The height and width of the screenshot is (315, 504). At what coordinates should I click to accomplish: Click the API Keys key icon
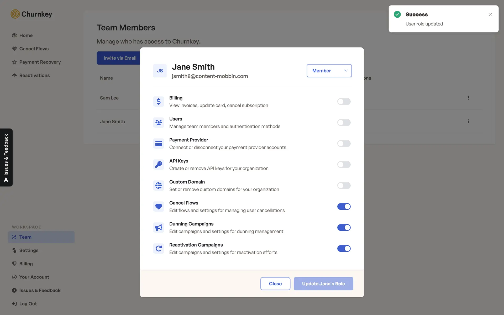pos(159,165)
